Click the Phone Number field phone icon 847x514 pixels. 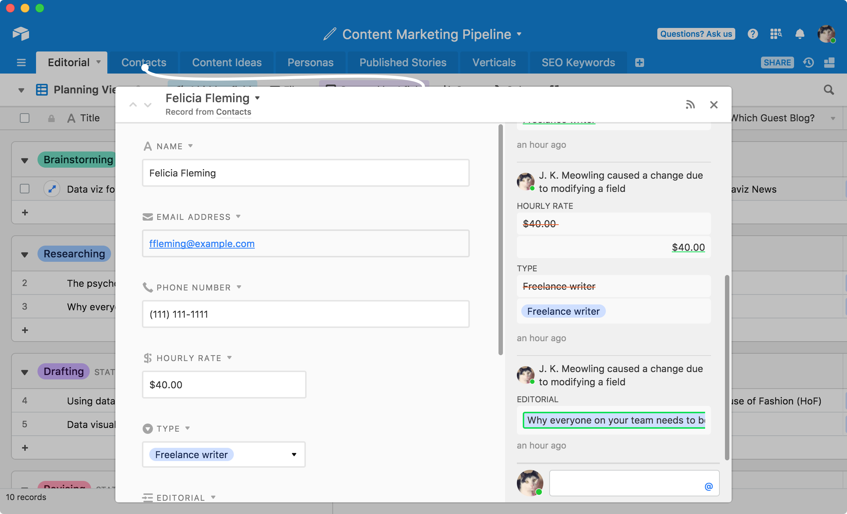[148, 288]
